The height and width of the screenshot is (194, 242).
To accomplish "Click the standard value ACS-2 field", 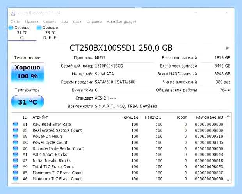I will [105, 98].
